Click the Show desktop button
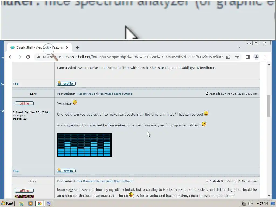Image resolution: width=276 pixels, height=207 pixels. [x=273, y=204]
